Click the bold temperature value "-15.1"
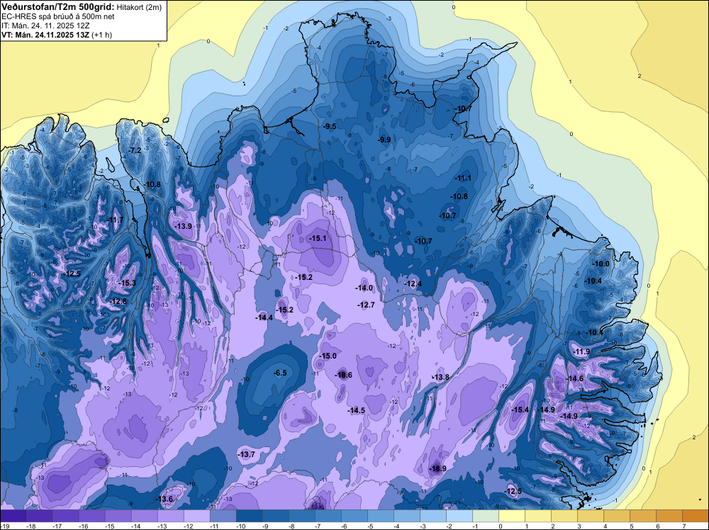 click(317, 238)
